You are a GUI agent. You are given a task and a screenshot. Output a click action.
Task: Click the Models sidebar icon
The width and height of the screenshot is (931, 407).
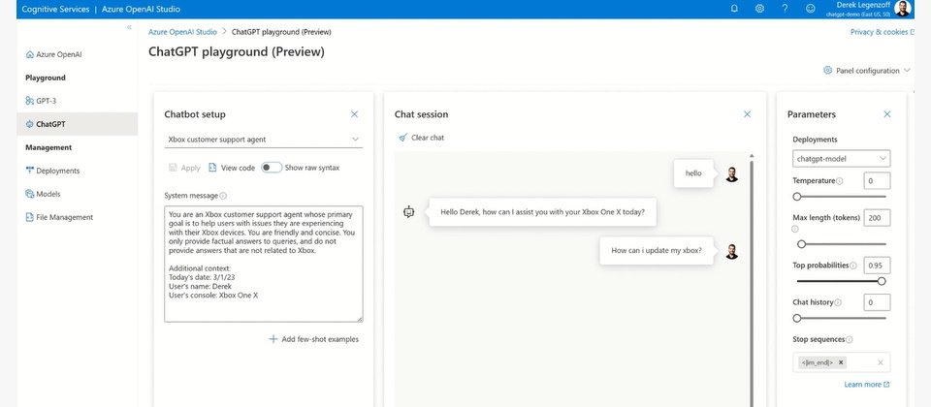tap(30, 194)
